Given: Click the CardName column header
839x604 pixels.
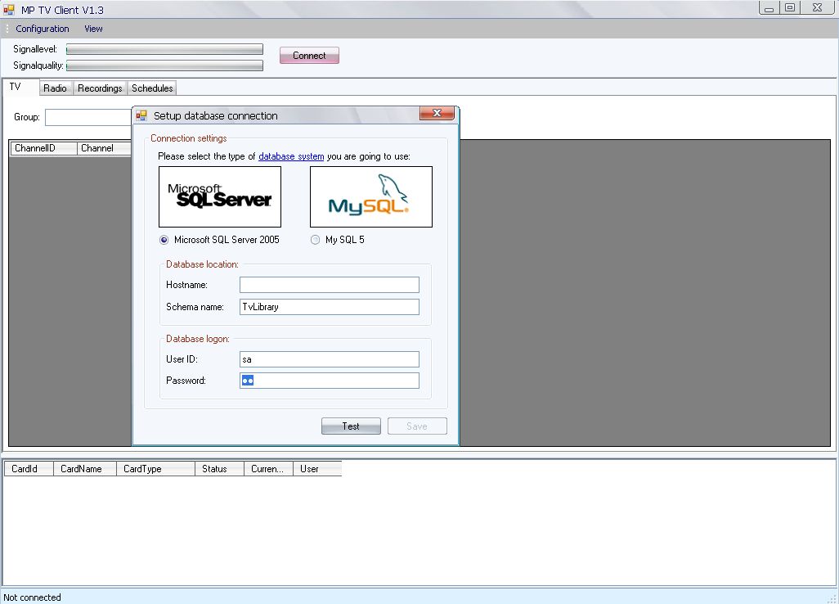Looking at the screenshot, I should point(84,469).
